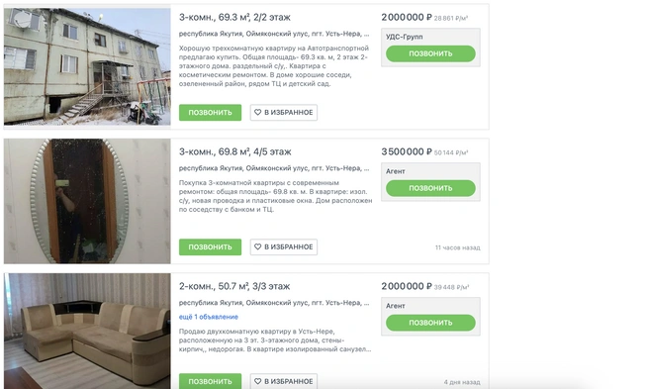Add 4/5 этаж listing to favorites
649x389 pixels.
coord(284,246)
